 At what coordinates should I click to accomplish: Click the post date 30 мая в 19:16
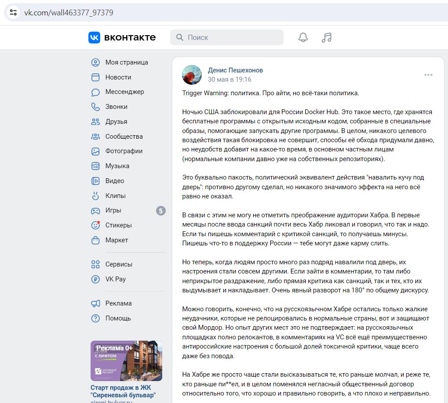coord(229,79)
